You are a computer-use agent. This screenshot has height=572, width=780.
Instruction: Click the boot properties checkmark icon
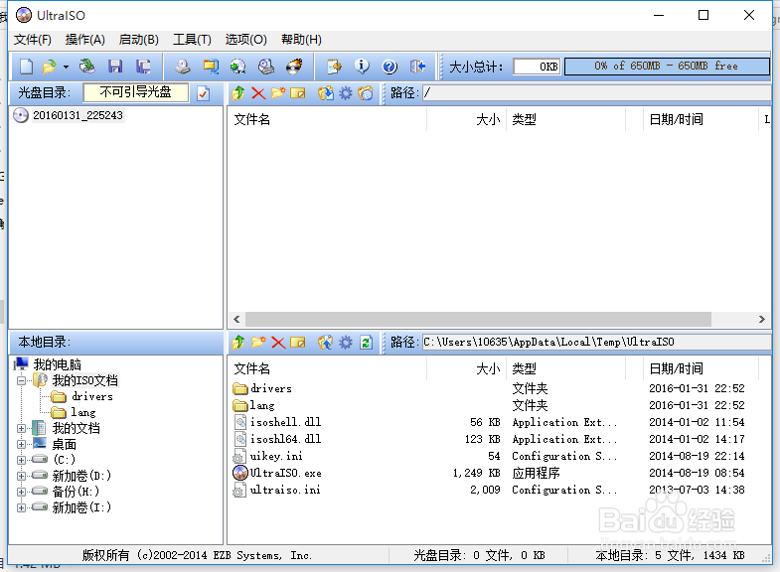(x=204, y=93)
